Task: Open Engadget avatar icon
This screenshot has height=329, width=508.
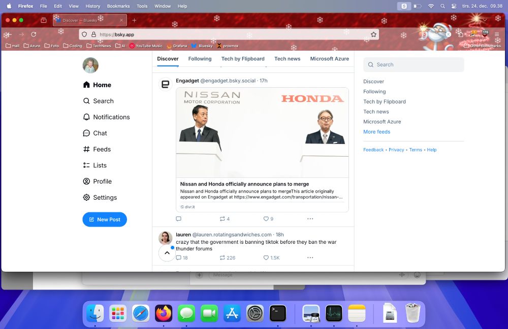Action: [165, 84]
